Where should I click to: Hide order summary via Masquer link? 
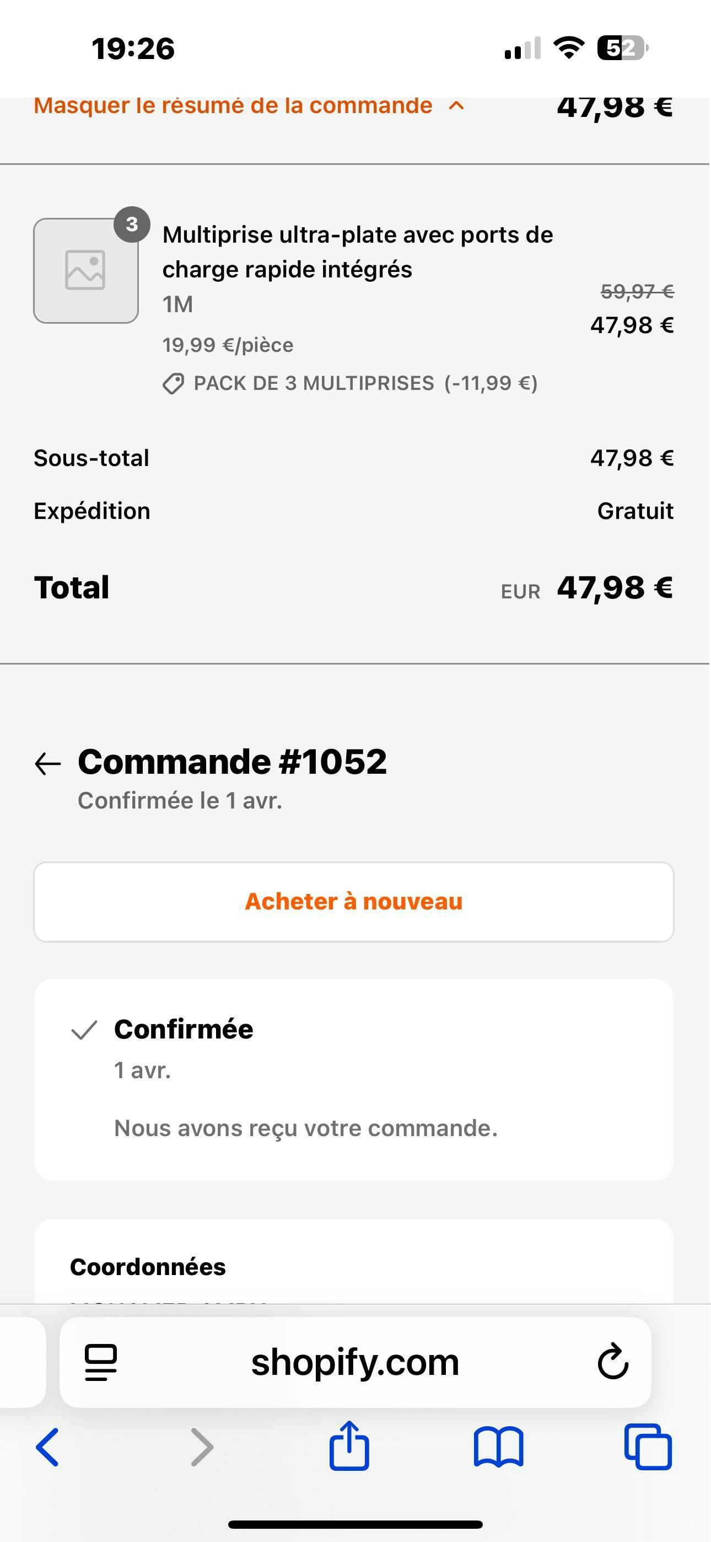tap(233, 106)
